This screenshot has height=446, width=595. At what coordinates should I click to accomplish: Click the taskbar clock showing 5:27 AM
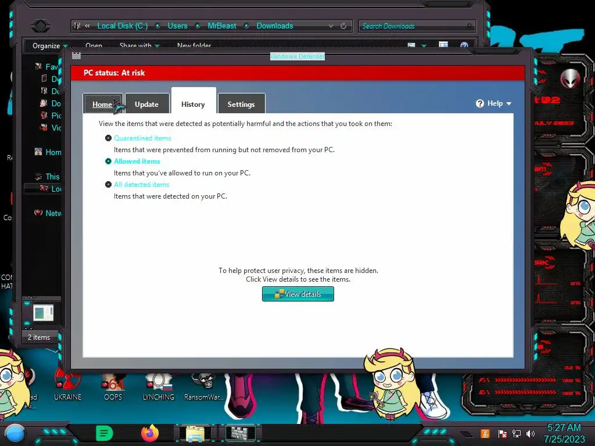564,433
